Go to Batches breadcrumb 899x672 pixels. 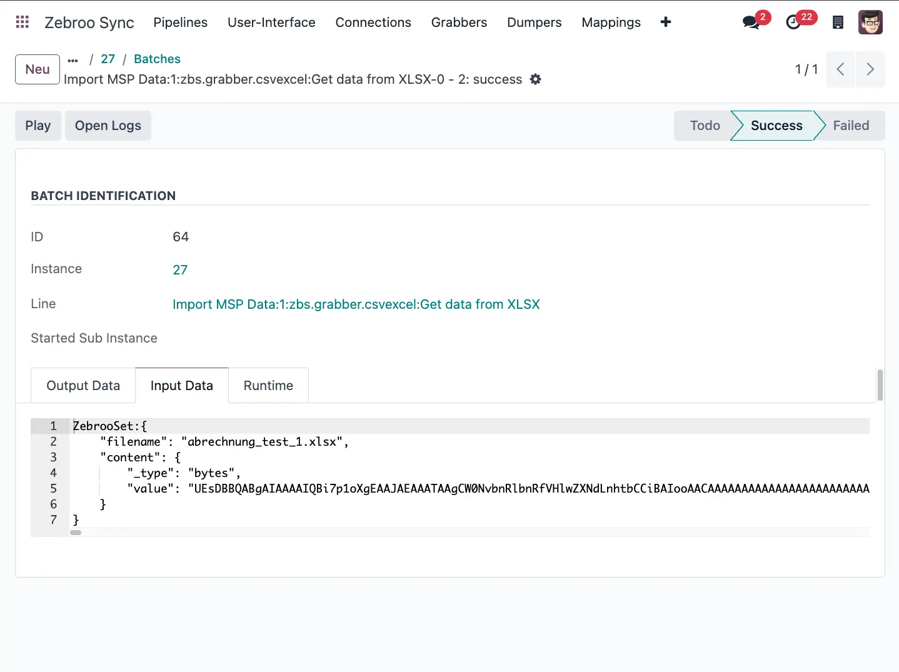click(157, 59)
